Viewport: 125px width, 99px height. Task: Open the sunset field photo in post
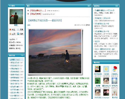[x=55, y=51]
